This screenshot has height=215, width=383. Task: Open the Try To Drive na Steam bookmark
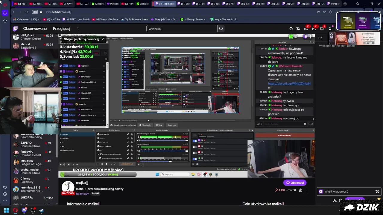[x=134, y=19]
